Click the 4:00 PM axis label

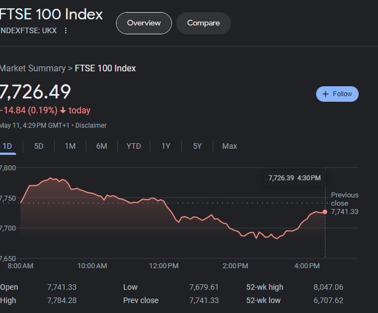click(307, 266)
